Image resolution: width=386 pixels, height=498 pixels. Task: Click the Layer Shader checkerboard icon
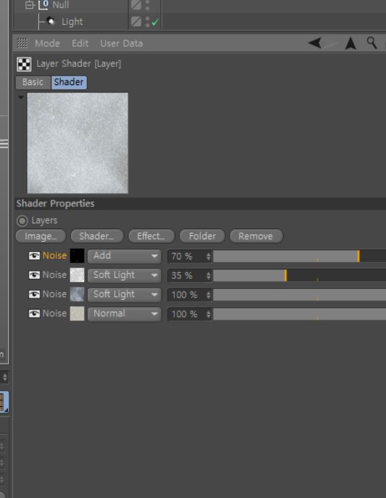point(24,64)
